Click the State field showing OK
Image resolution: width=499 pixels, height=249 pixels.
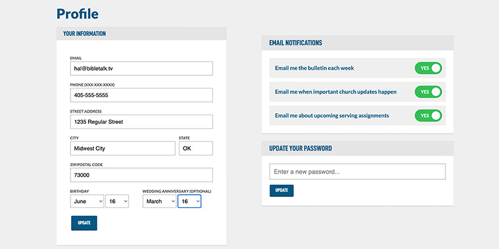coord(196,148)
